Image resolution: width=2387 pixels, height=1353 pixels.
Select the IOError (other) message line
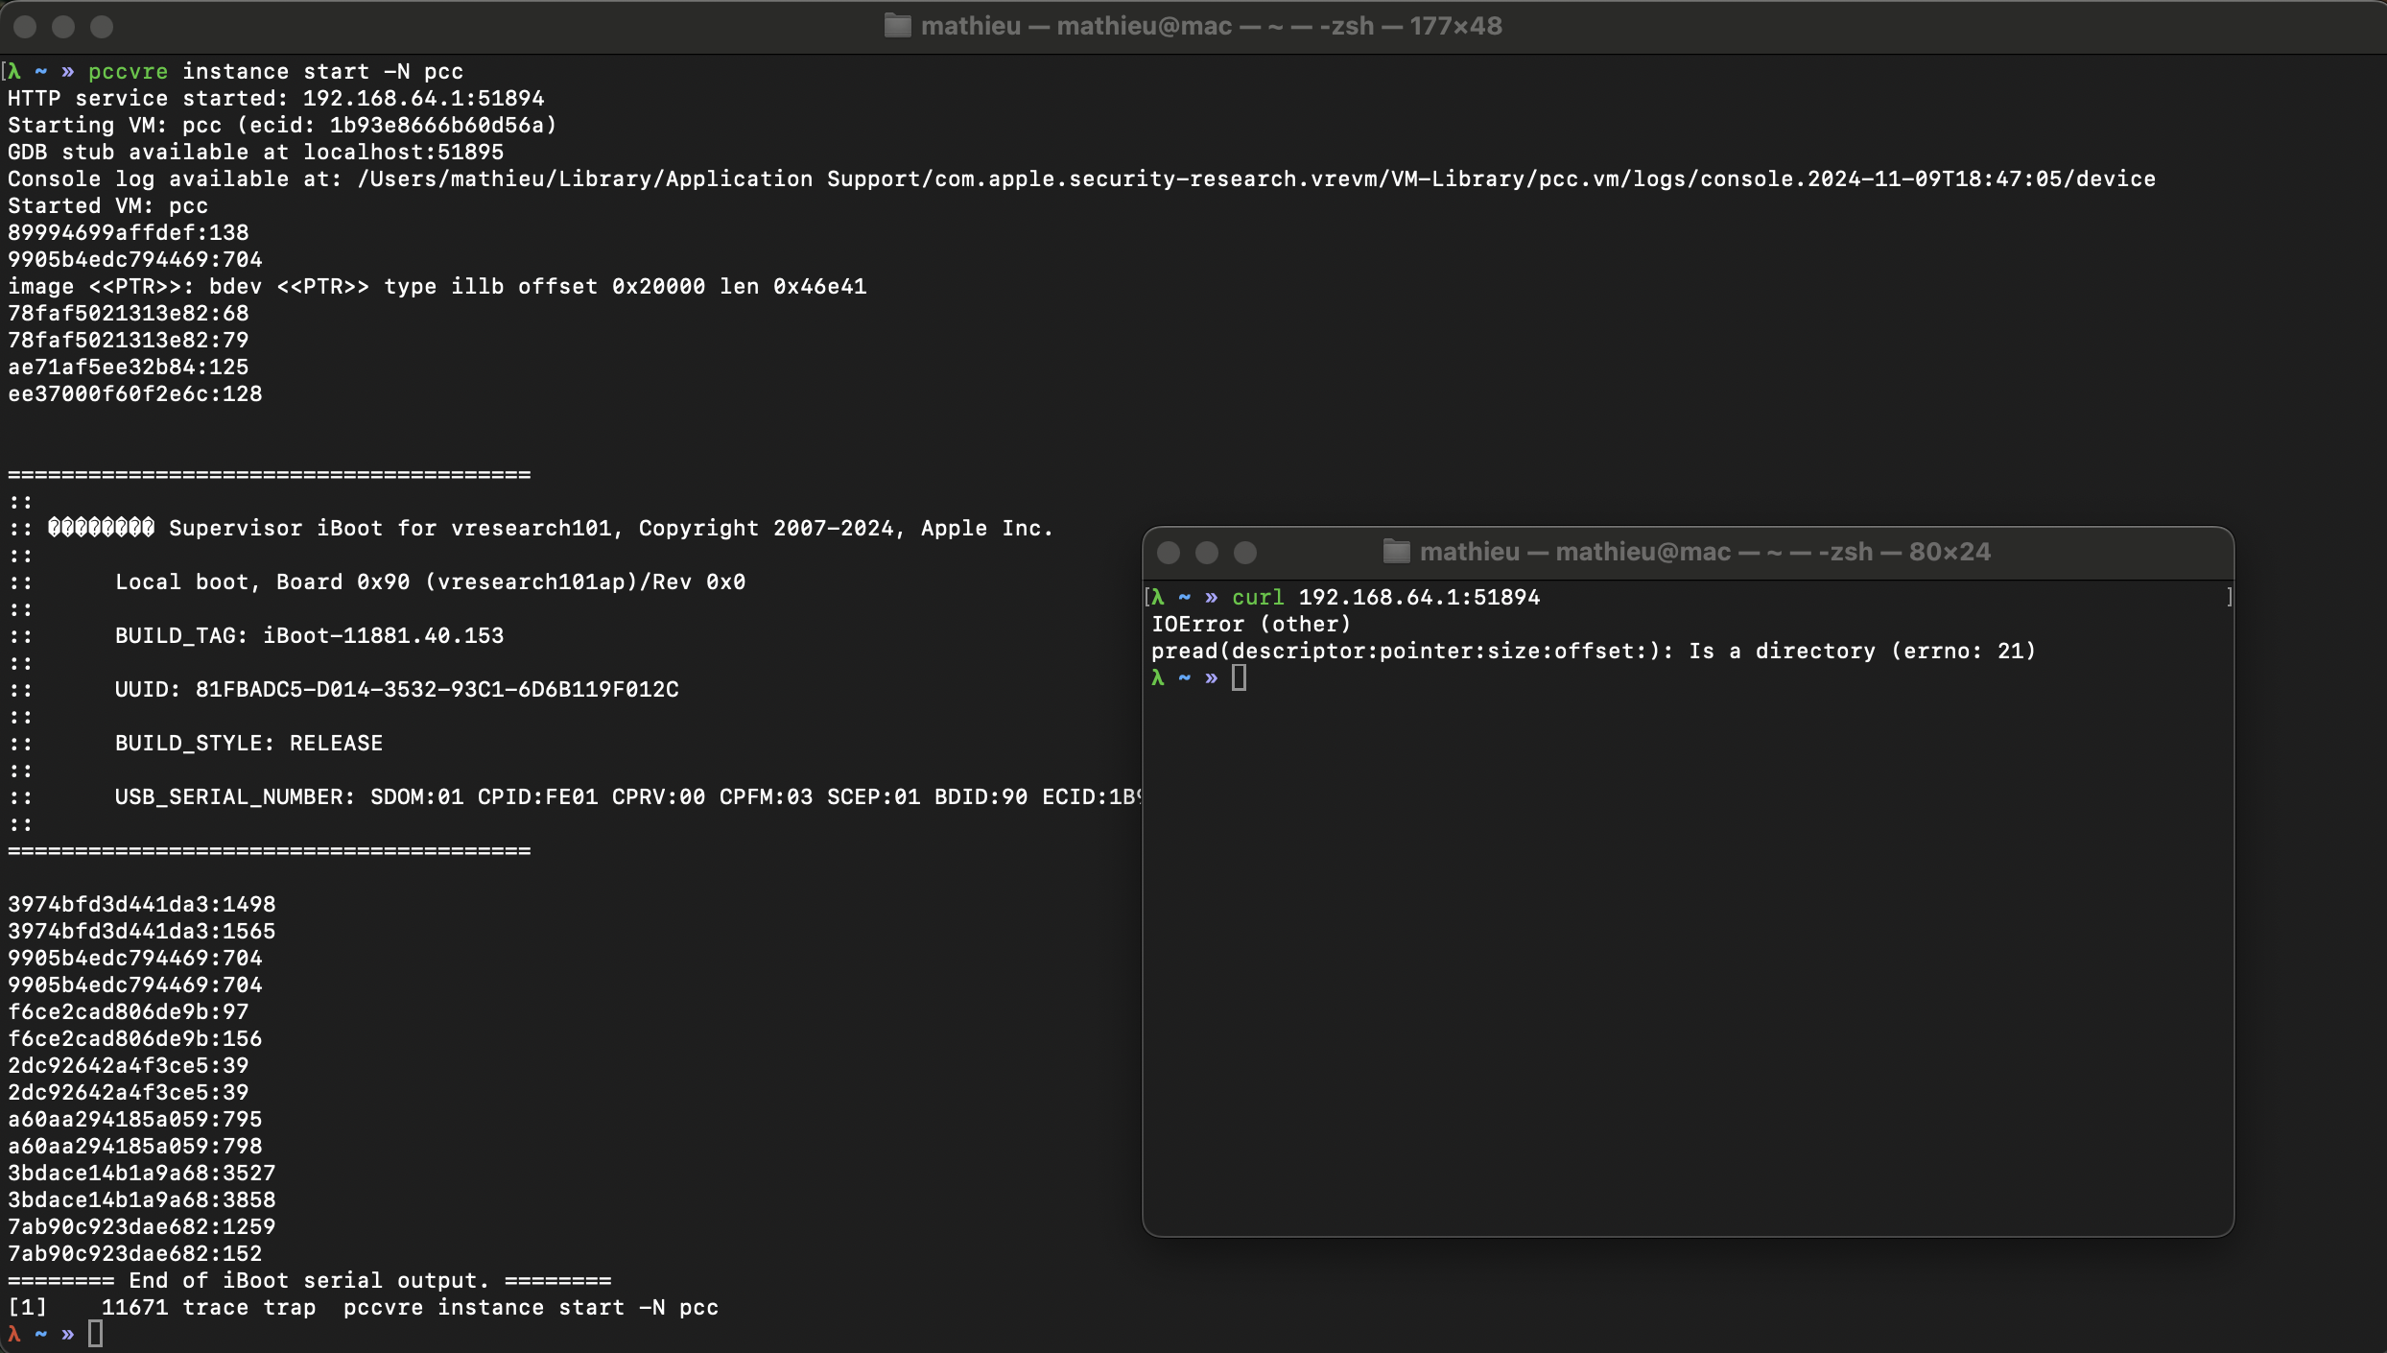(1250, 624)
